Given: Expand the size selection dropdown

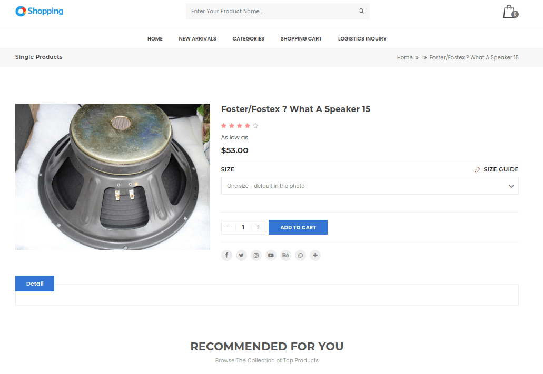Looking at the screenshot, I should [x=370, y=186].
